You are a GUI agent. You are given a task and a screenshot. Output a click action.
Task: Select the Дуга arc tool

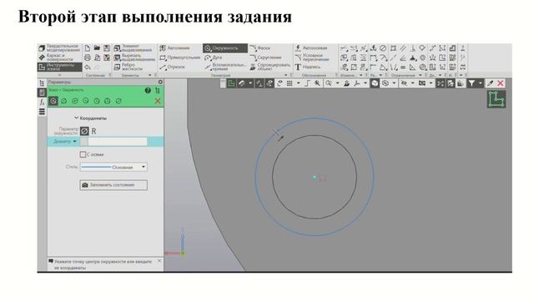pyautogui.click(x=214, y=57)
